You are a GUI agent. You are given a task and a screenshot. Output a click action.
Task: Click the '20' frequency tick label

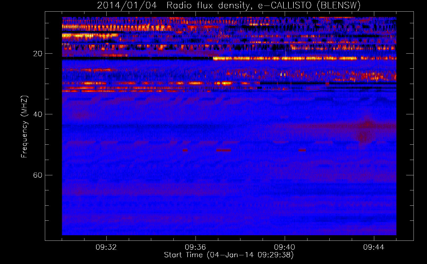(38, 54)
